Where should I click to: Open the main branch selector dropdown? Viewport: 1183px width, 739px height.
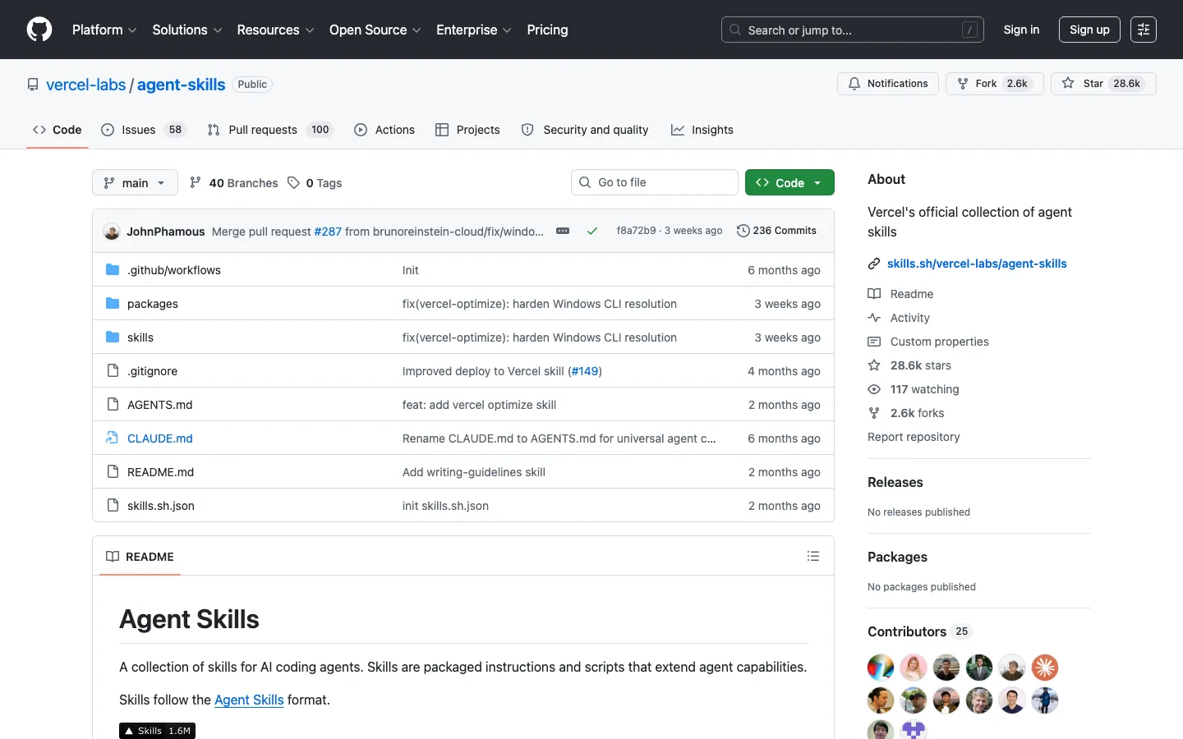(135, 182)
